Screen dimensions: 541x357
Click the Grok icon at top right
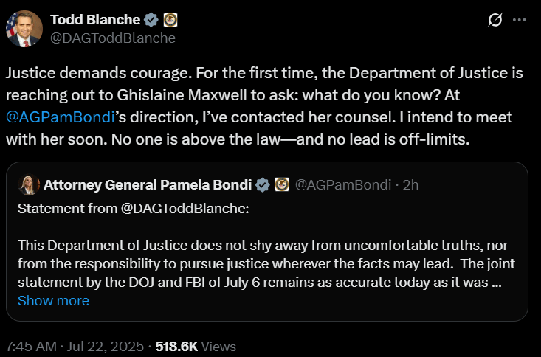(496, 21)
